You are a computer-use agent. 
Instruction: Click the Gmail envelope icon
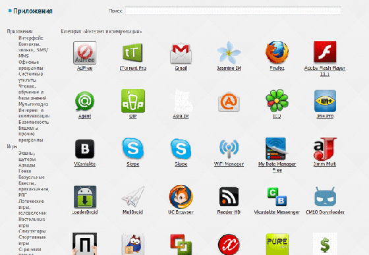click(x=181, y=53)
